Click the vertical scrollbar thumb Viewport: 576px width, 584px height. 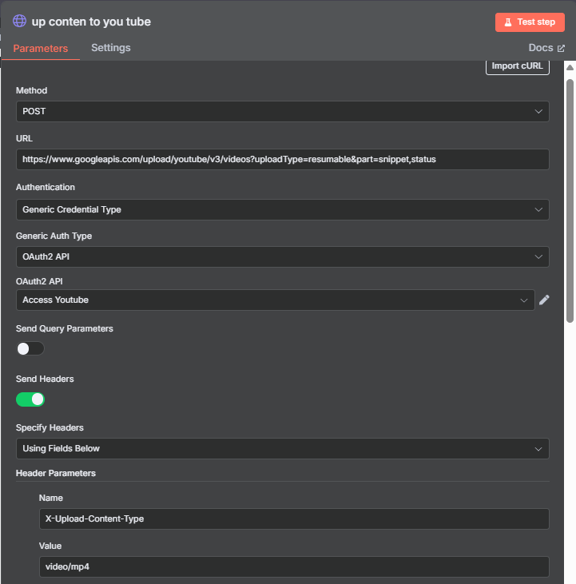tap(570, 201)
